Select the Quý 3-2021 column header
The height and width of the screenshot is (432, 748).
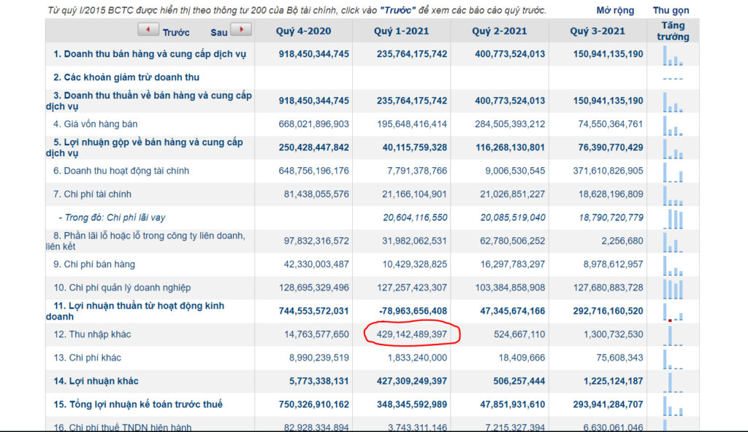pos(598,31)
